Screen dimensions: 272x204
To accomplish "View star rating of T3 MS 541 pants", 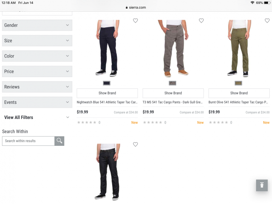I will pos(153,122).
